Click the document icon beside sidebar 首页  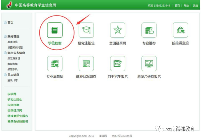coord(5,23)
